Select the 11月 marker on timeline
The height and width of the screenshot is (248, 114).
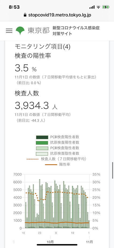point(89,242)
